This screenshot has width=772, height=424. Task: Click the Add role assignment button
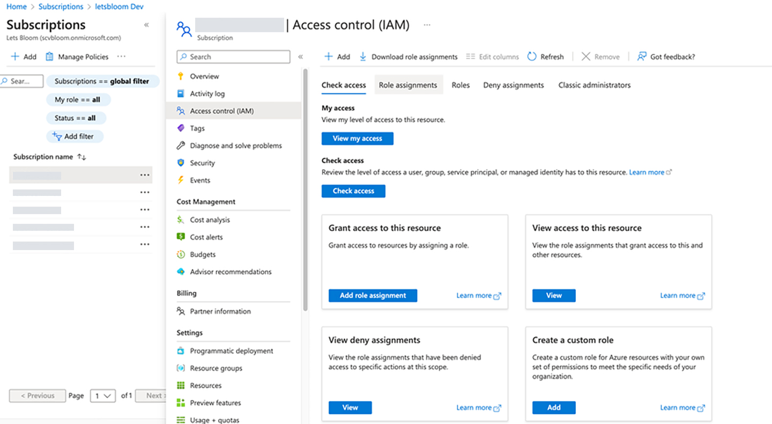pos(373,295)
